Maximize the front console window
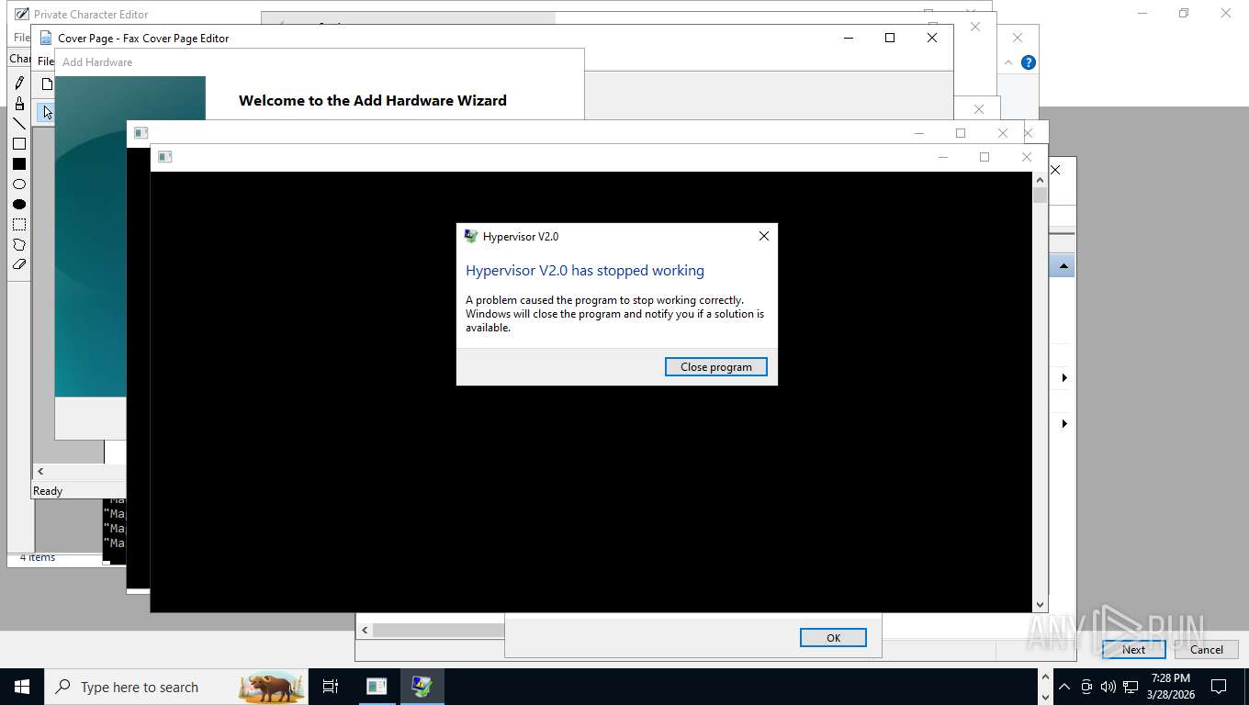 [985, 157]
